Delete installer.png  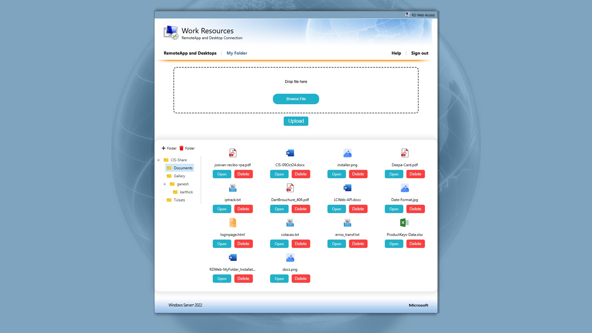point(358,174)
